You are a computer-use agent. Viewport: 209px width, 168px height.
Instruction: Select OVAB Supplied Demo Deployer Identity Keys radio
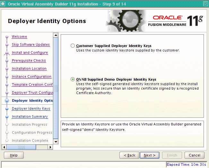point(73,79)
